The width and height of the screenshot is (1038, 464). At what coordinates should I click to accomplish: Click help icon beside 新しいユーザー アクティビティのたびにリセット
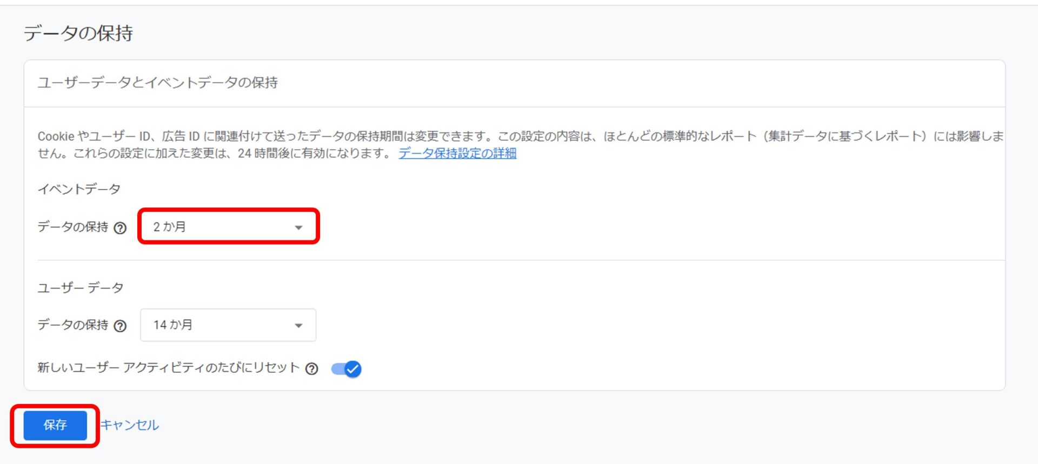pos(311,368)
